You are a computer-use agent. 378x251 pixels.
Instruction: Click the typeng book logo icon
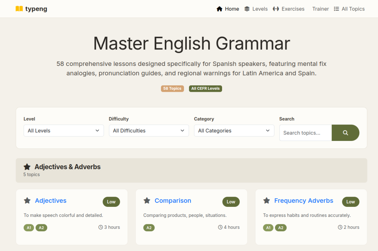[x=19, y=9]
